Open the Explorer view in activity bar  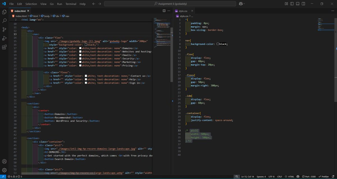click(x=4, y=12)
